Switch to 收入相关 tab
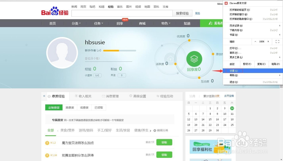The image size is (283, 161). (x=83, y=96)
